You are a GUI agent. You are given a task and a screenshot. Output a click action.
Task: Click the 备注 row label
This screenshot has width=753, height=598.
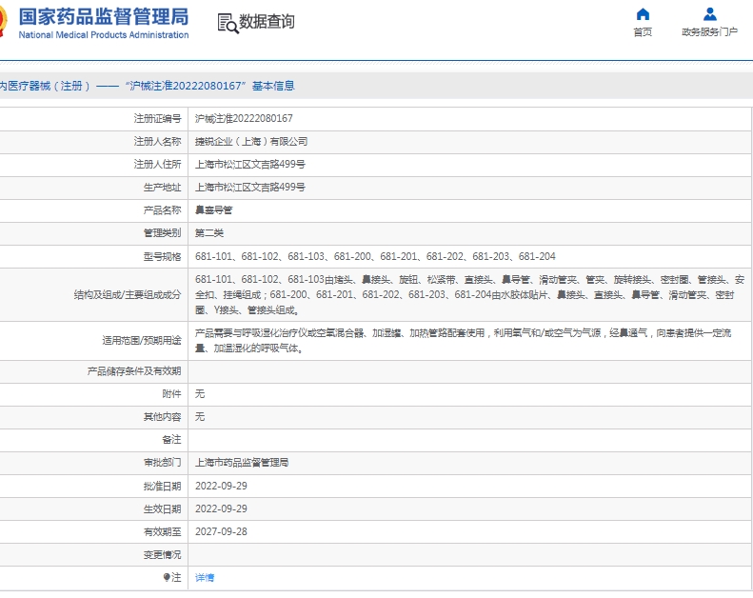(x=172, y=440)
